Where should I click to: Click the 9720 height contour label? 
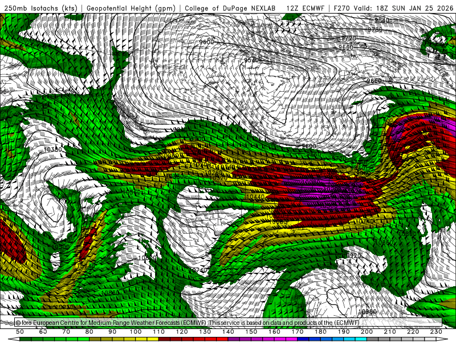348,38
